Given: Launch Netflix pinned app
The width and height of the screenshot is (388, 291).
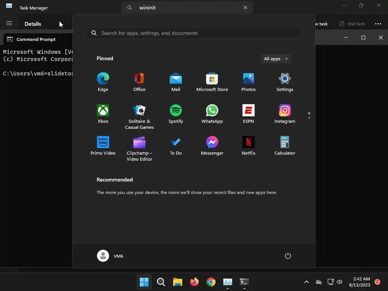Looking at the screenshot, I should [249, 146].
